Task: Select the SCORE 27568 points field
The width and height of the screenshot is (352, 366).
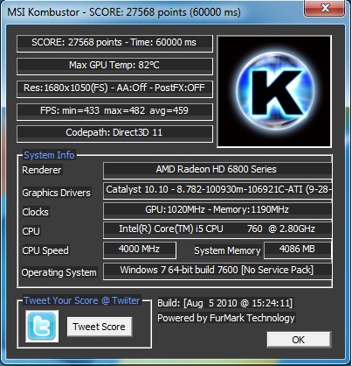Action: point(114,44)
